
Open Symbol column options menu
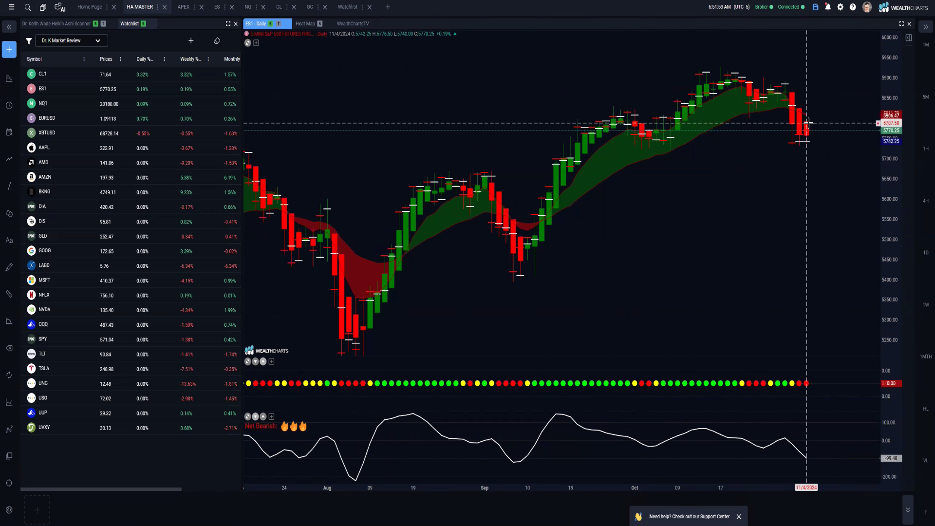click(x=84, y=59)
